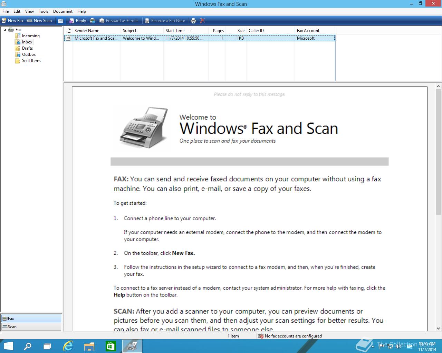Sort by Start Time column
This screenshot has width=442, height=353.
(x=186, y=31)
